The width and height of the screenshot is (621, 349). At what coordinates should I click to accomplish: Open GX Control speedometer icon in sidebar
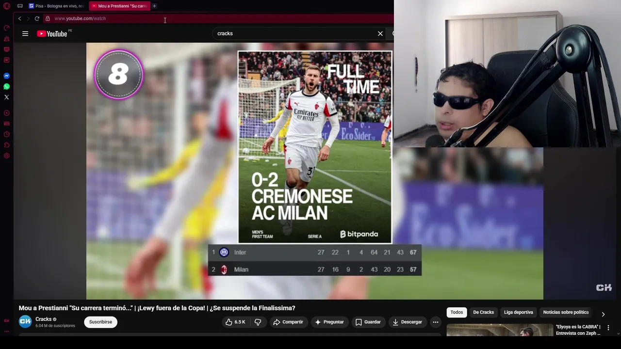point(6,28)
